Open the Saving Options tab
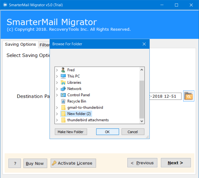This screenshot has width=199, height=178. point(21,44)
